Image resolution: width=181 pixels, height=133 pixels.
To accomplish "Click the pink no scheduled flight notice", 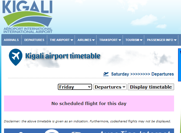I will (89, 103).
